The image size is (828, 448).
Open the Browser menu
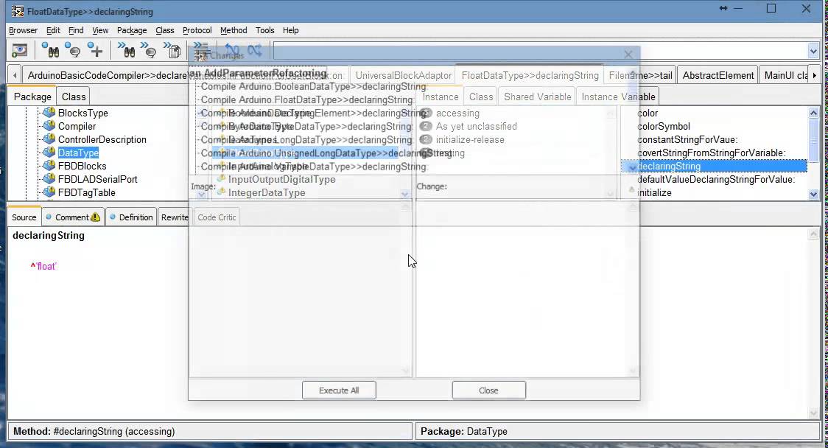[24, 30]
